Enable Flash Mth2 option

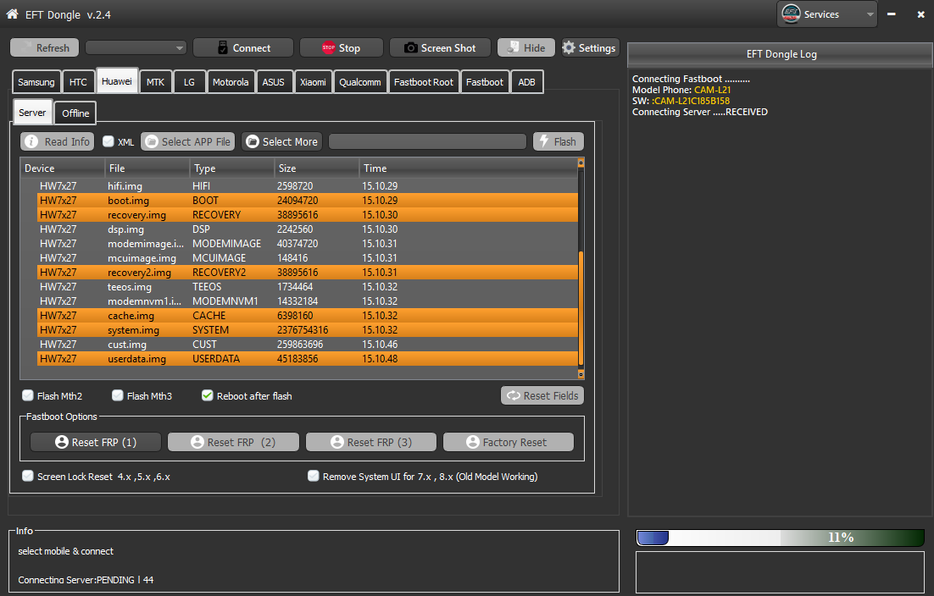27,395
